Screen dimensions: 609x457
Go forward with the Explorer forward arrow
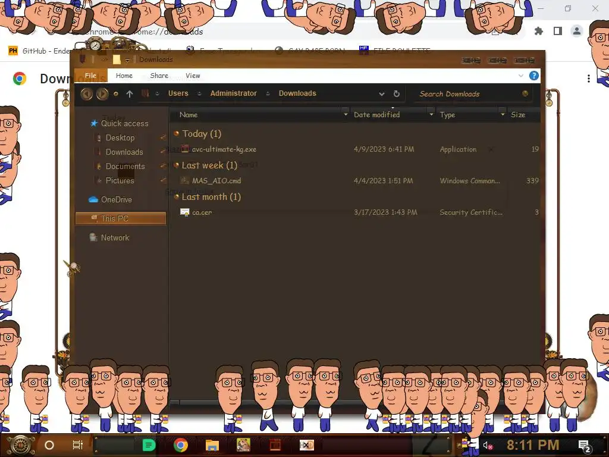click(x=102, y=93)
